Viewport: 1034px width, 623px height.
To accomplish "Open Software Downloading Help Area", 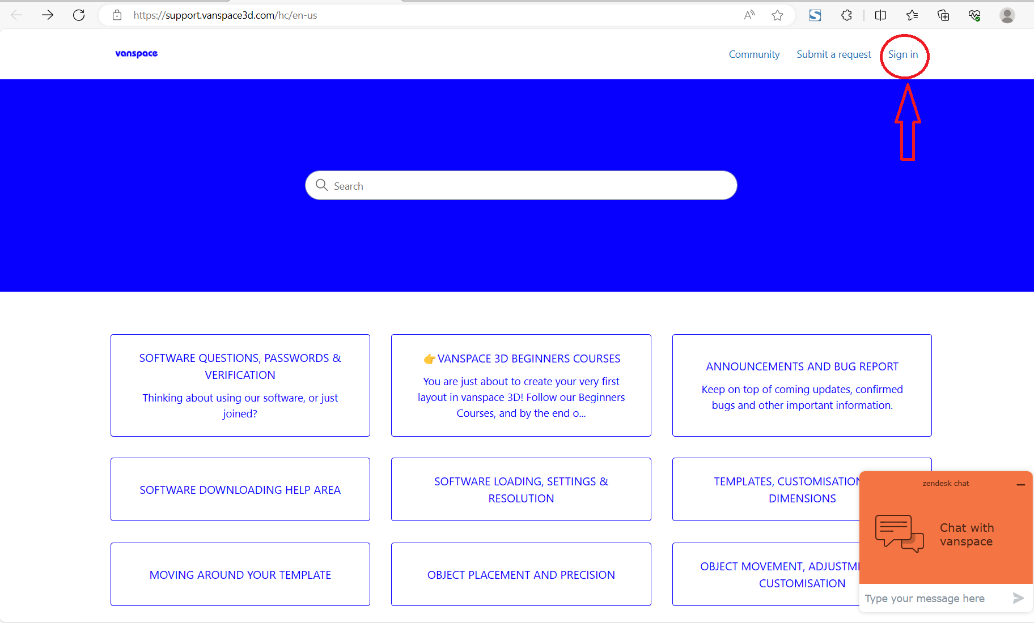I will click(240, 489).
